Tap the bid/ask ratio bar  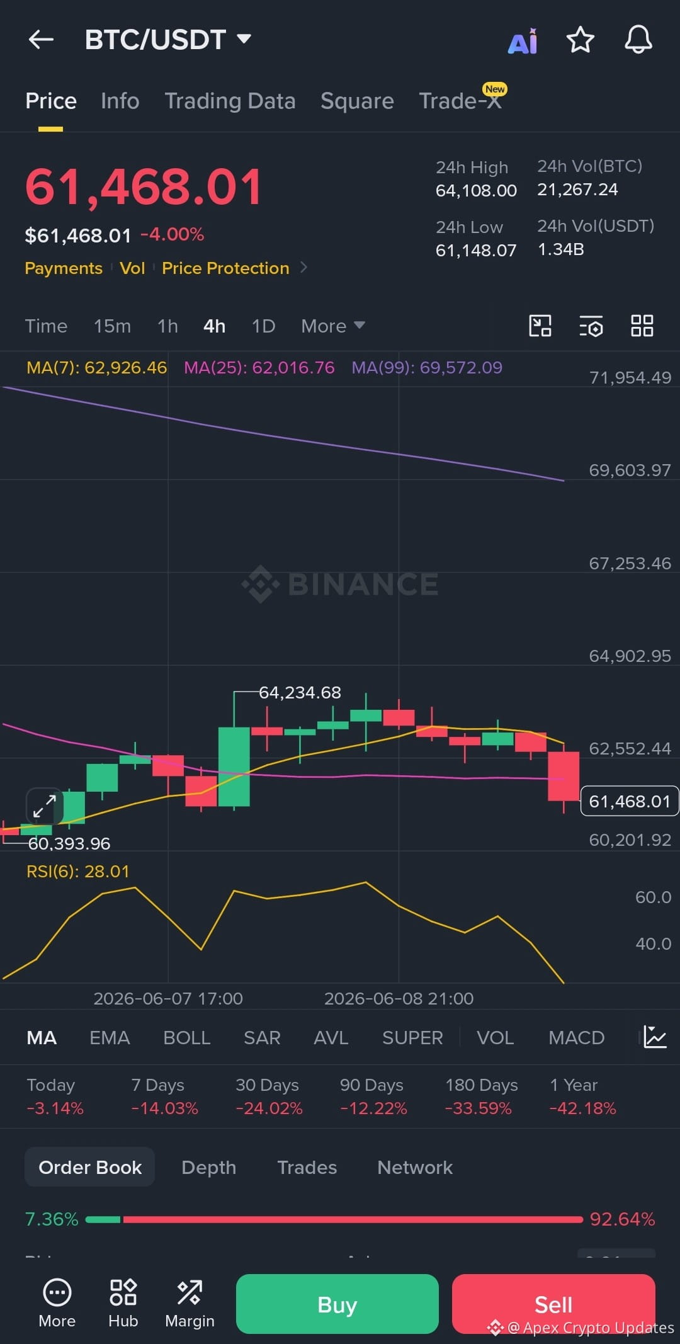(x=334, y=1219)
